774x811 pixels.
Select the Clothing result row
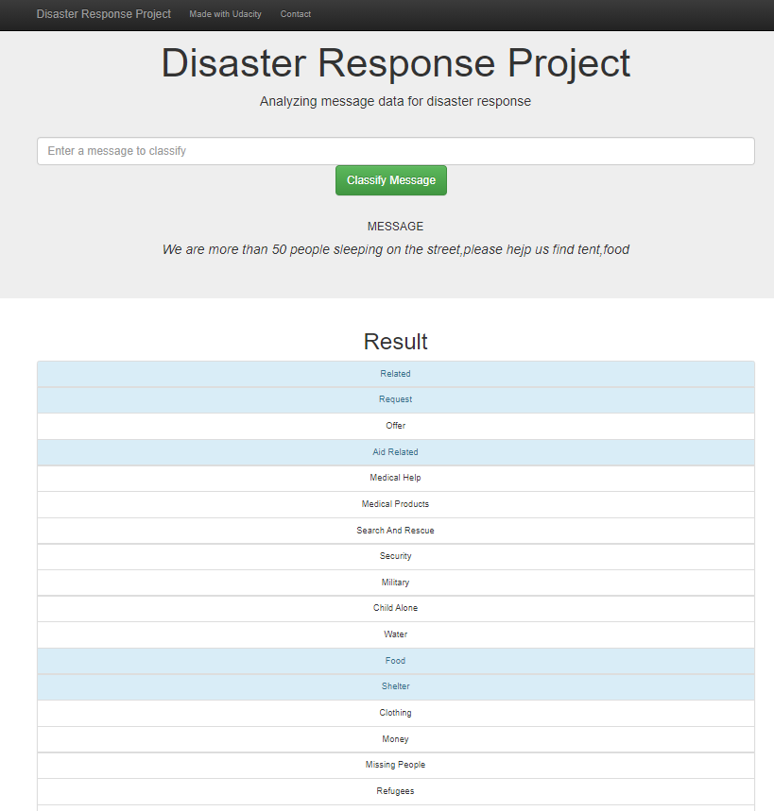[396, 713]
